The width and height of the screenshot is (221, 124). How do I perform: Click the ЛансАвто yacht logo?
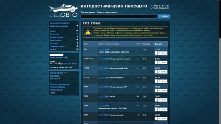tap(64, 10)
